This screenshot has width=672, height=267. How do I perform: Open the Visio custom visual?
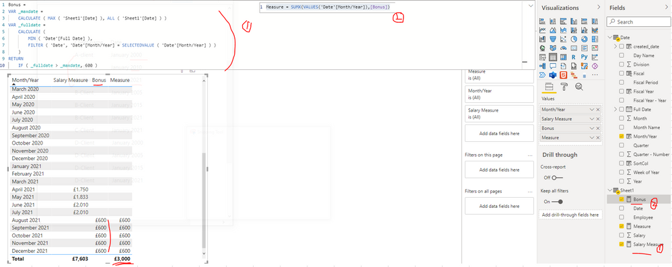click(553, 75)
